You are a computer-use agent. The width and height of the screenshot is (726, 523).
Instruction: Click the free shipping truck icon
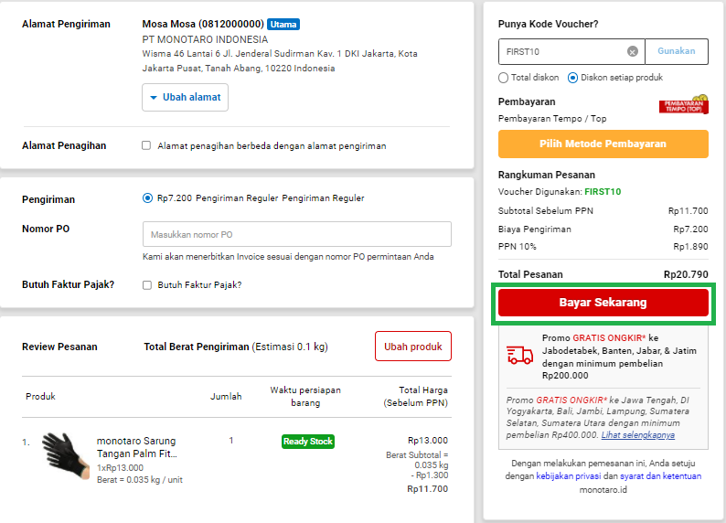point(520,356)
